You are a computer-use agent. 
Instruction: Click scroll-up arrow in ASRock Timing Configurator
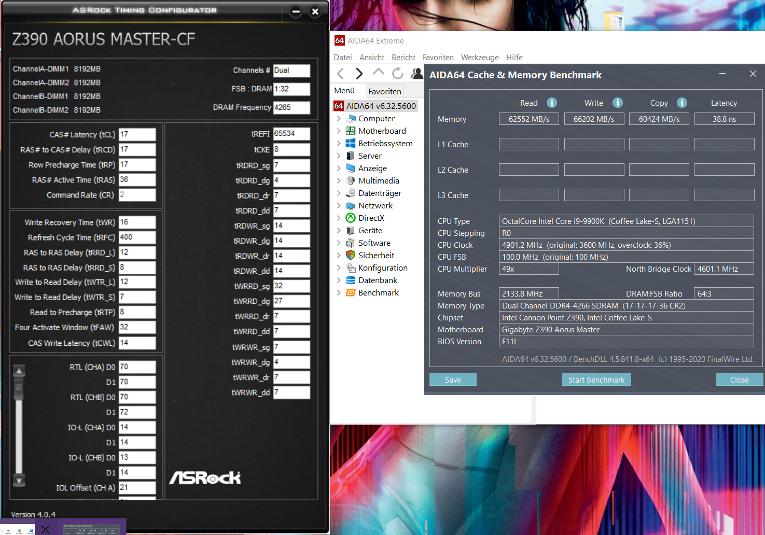(19, 371)
